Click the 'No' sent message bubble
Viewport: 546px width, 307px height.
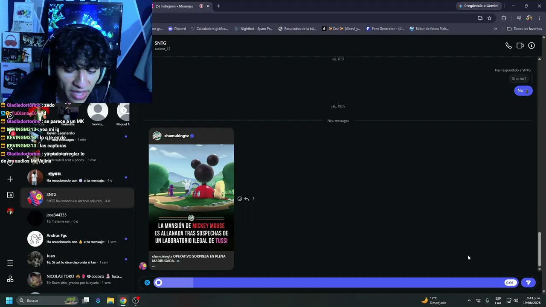pyautogui.click(x=523, y=90)
